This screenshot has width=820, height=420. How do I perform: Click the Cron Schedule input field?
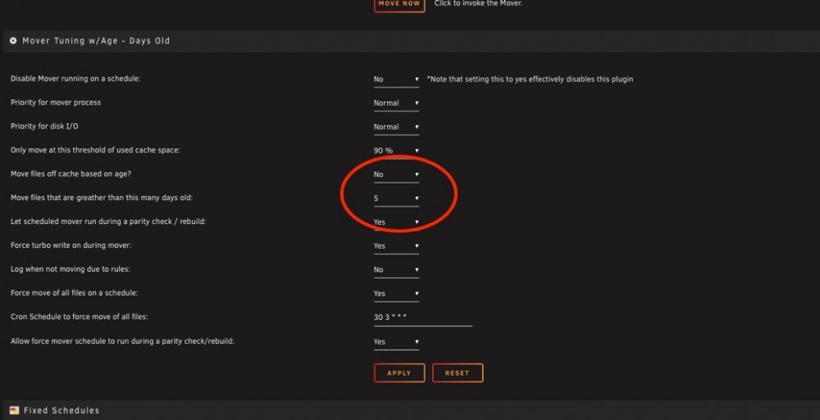(422, 317)
